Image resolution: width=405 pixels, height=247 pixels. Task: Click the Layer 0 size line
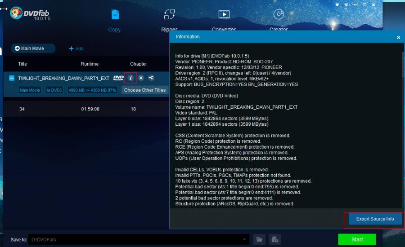(222, 119)
